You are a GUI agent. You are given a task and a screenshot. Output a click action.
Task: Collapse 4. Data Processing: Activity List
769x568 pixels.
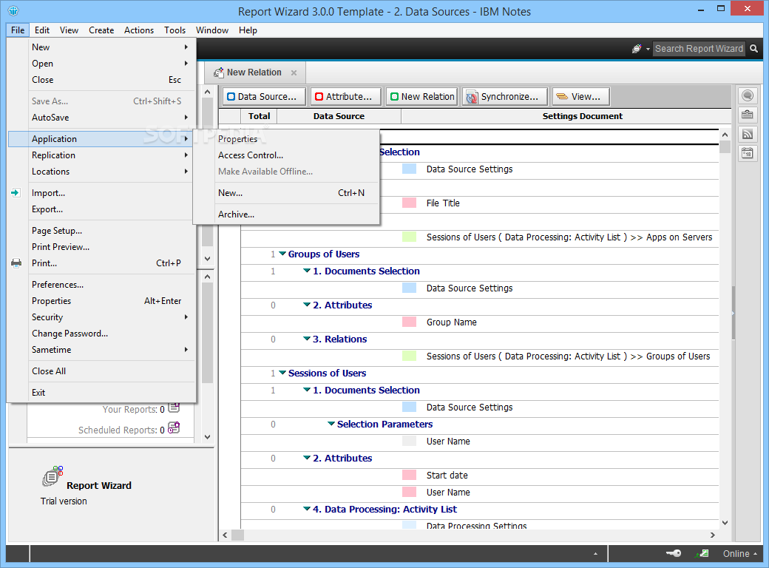(307, 509)
